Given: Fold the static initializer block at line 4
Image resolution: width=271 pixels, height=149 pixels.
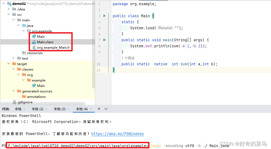Looking at the screenshot, I should click(x=111, y=22).
